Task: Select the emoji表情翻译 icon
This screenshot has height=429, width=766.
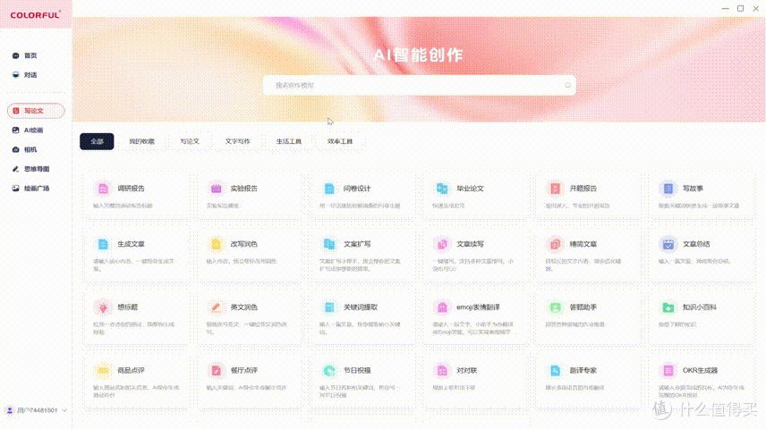Action: [x=442, y=307]
